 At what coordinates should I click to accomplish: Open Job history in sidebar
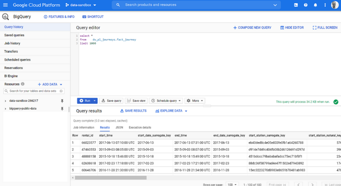click(x=35, y=43)
